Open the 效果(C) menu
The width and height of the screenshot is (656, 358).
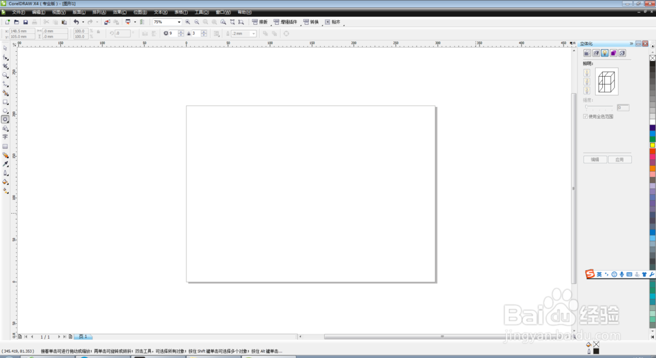tap(119, 12)
